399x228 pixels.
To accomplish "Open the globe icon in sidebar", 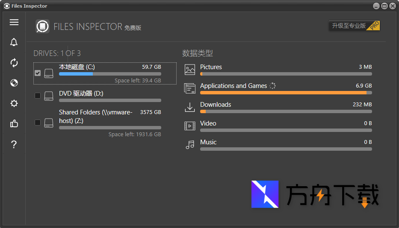I will [x=14, y=83].
